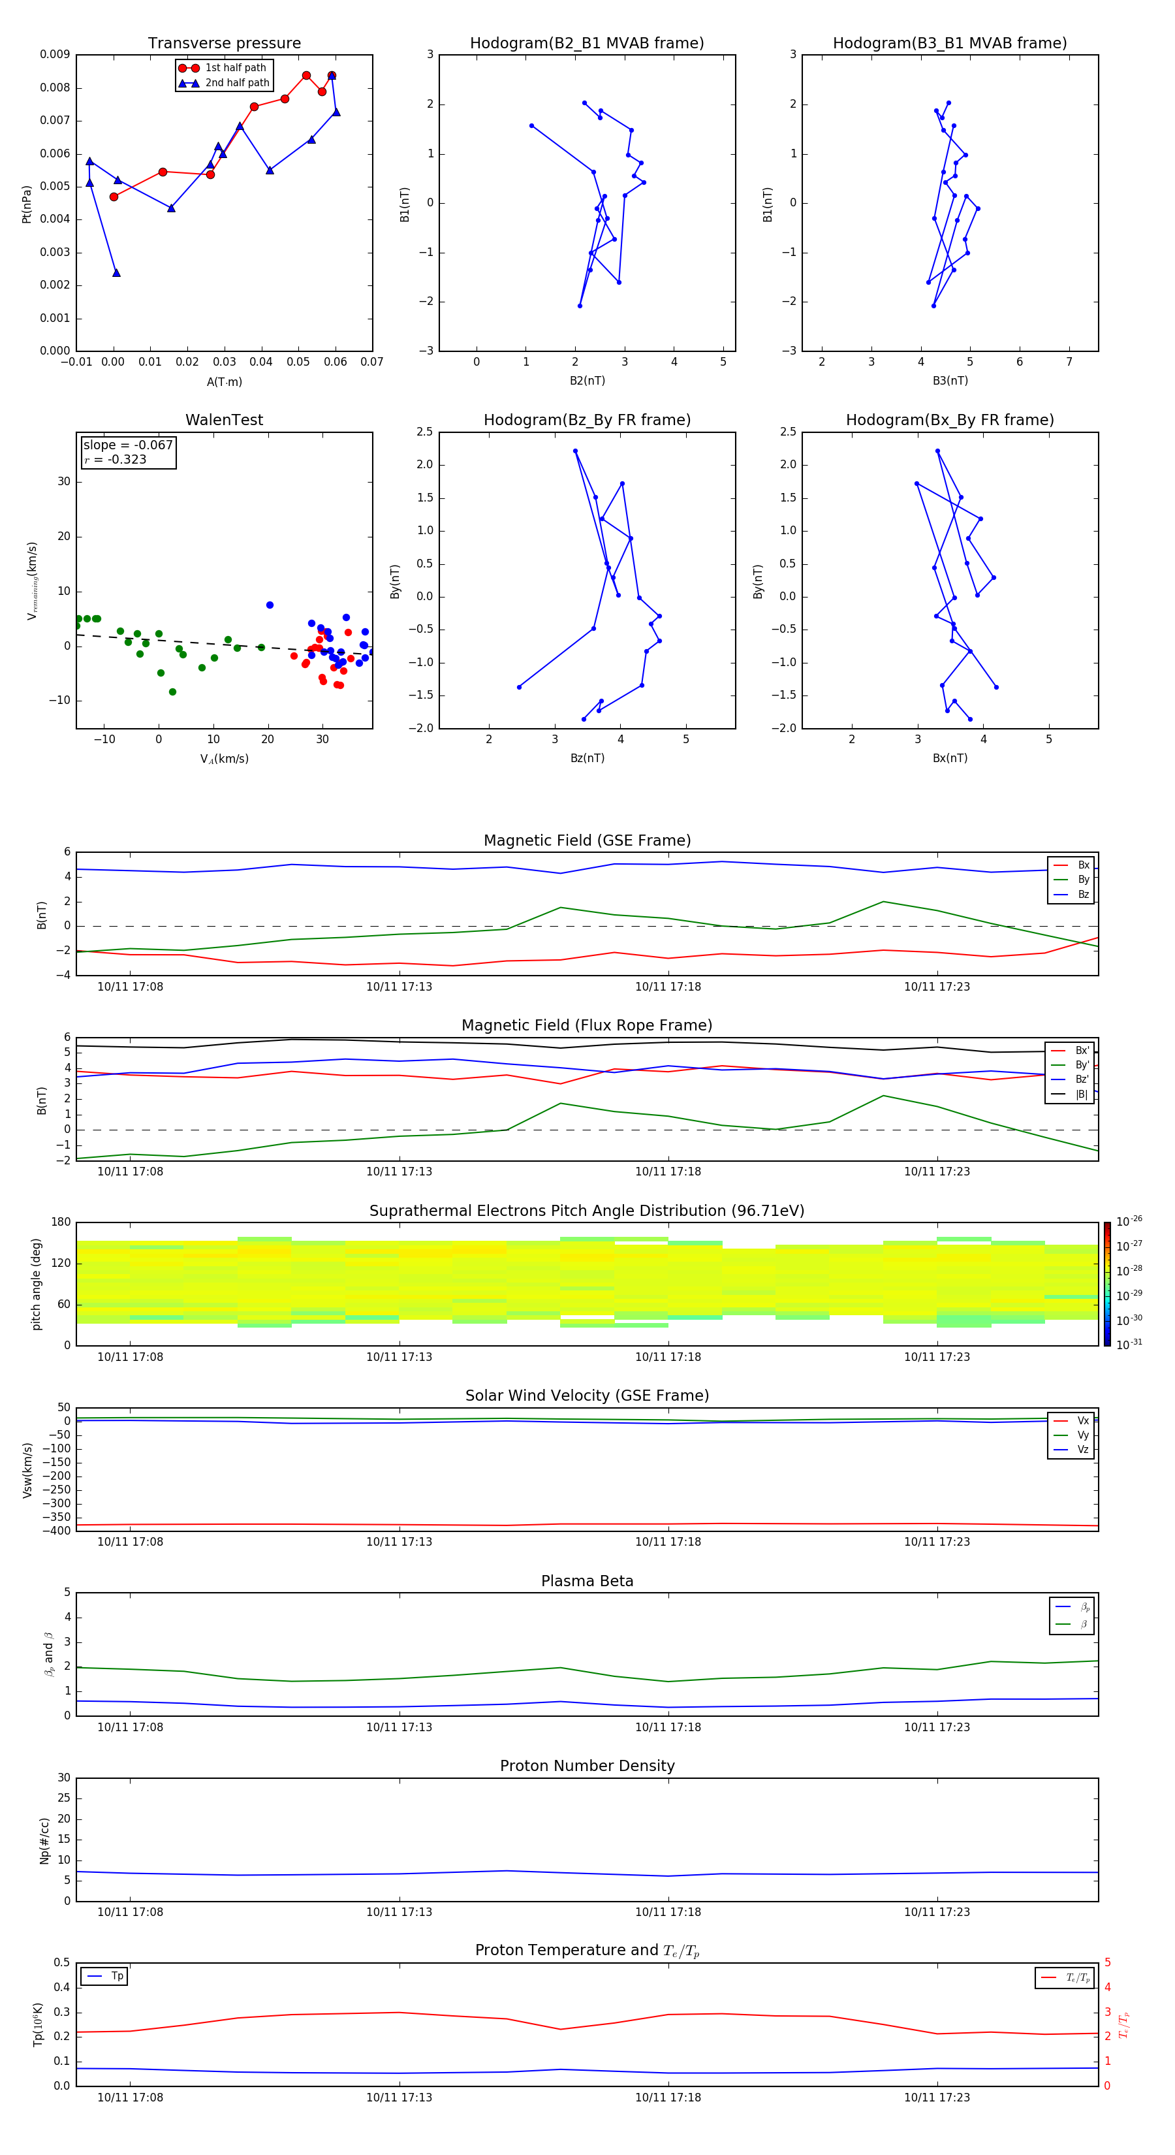Click the 'B3(nT)' axis label

coord(950,381)
